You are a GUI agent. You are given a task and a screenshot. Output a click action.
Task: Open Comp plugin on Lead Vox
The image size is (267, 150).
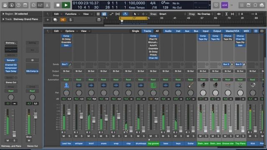click(x=66, y=36)
